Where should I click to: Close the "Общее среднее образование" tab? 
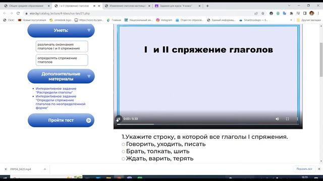click(49, 6)
